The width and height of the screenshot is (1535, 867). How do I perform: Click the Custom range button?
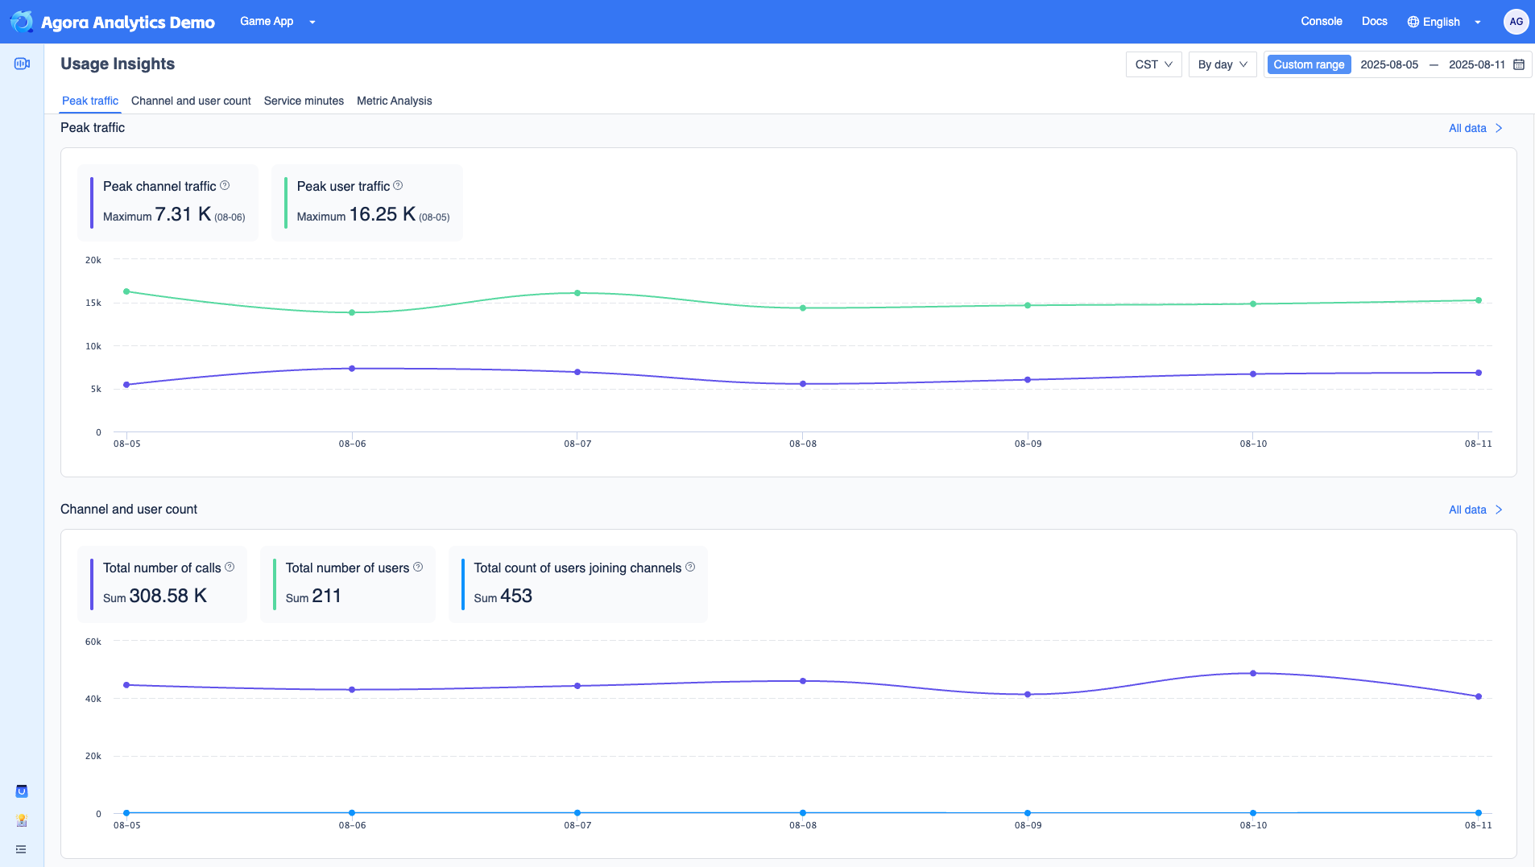(1309, 64)
